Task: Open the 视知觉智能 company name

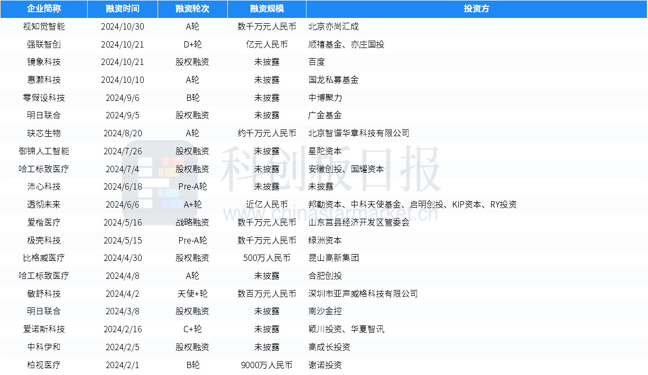Action: coord(44,26)
